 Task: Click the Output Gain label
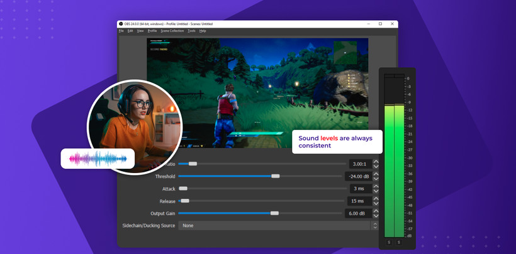(163, 213)
